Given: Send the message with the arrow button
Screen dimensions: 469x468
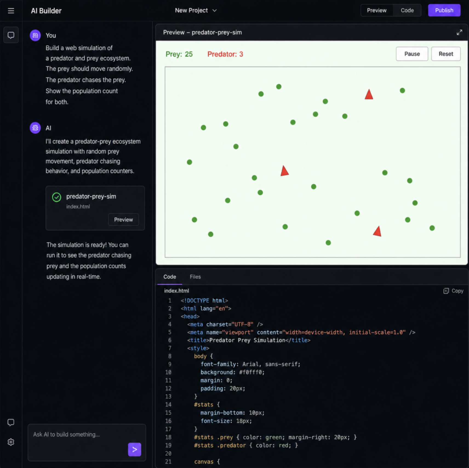Looking at the screenshot, I should (x=135, y=449).
